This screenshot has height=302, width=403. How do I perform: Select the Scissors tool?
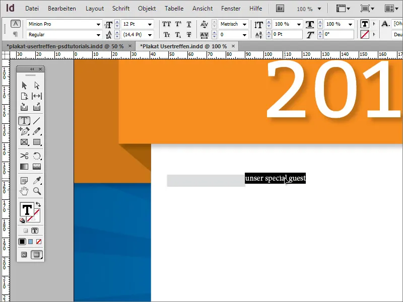(x=24, y=156)
